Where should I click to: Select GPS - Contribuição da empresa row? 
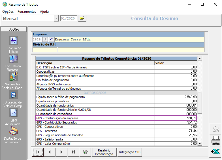click(116, 118)
